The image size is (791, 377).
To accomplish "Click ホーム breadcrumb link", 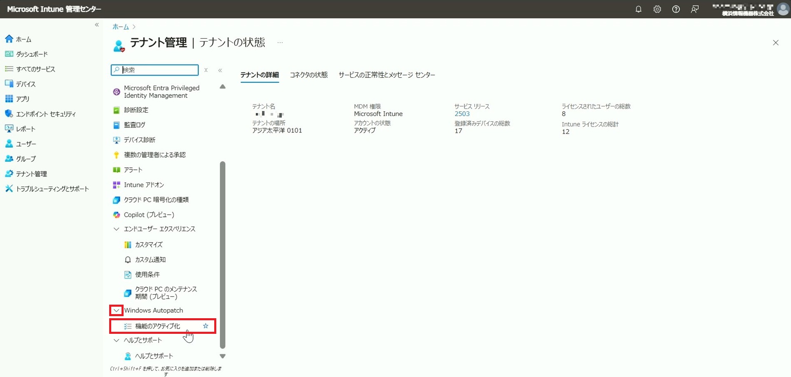I will (121, 27).
